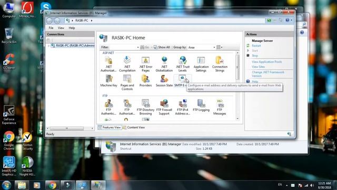Open CCleaner desktop shortcut
337x190 pixels.
(9, 61)
